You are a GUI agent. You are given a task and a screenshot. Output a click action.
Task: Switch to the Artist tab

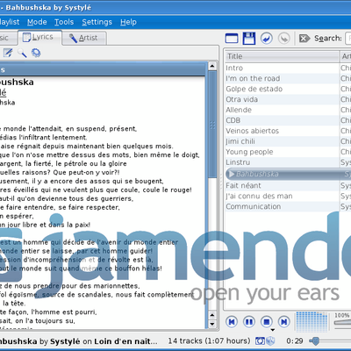[x=84, y=38]
